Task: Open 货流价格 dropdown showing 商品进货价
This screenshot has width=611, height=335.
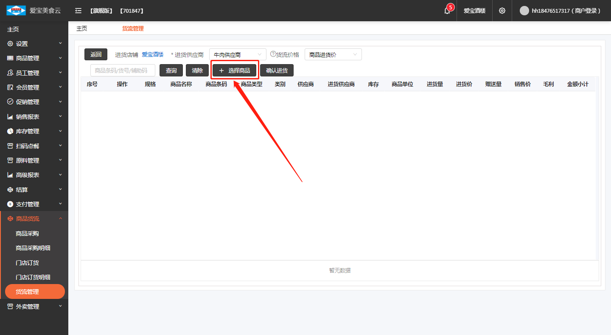Action: (333, 54)
